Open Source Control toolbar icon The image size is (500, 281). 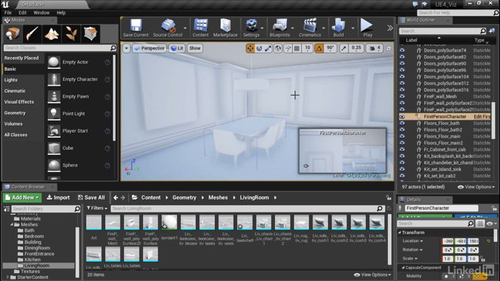(168, 28)
